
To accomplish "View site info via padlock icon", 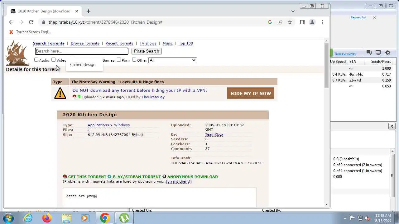I will click(43, 22).
